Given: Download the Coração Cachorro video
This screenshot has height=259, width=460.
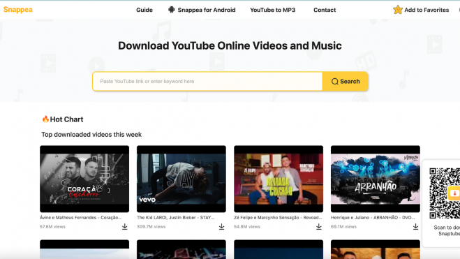Looking at the screenshot, I should tap(125, 226).
